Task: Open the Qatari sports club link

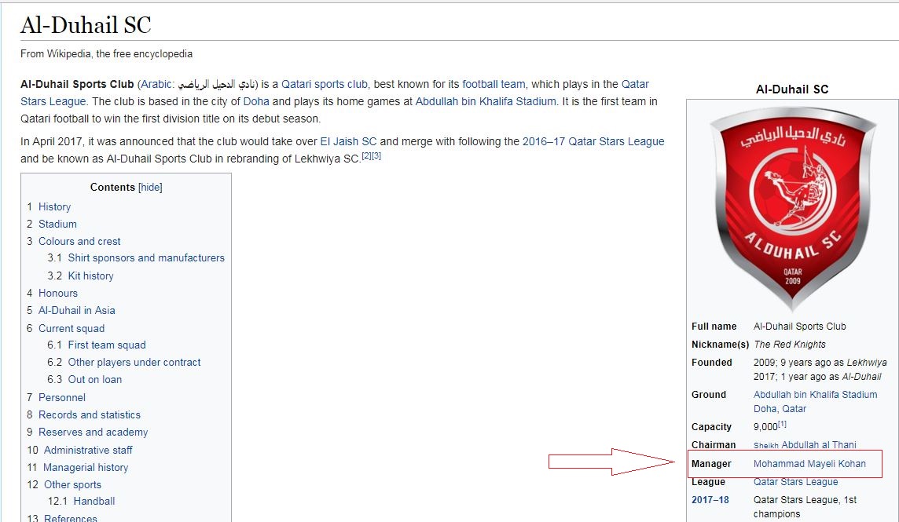Action: 324,84
